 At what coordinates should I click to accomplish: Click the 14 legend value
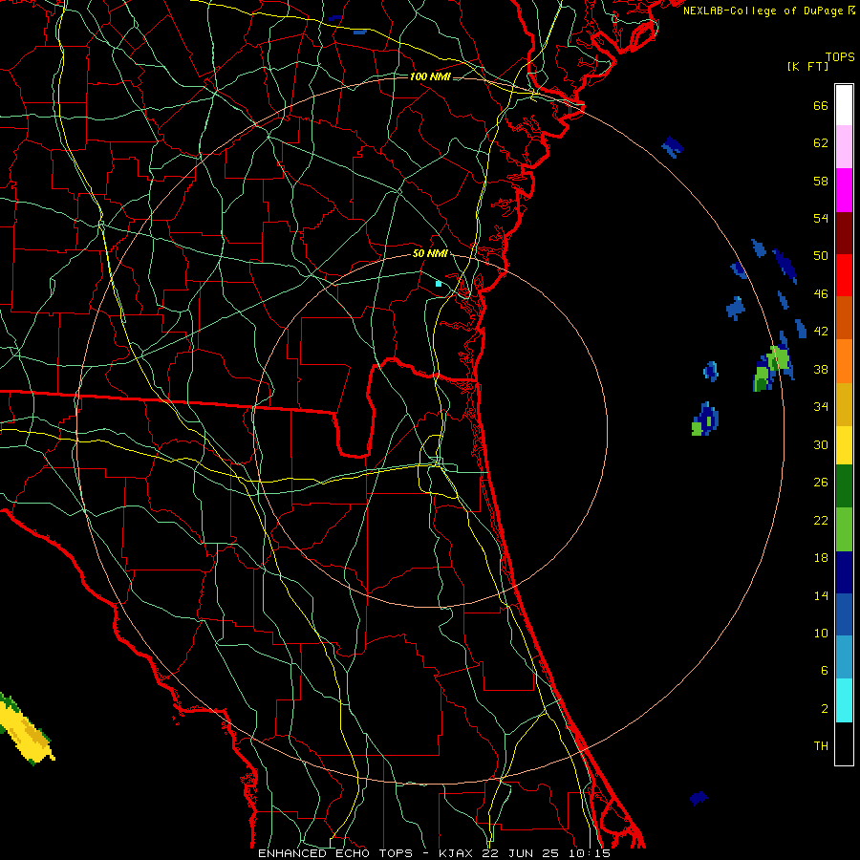point(821,595)
